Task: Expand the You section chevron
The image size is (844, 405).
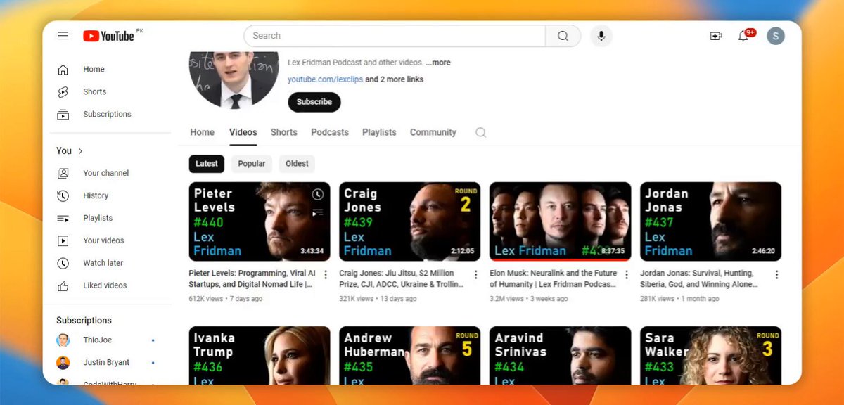Action: 80,151
